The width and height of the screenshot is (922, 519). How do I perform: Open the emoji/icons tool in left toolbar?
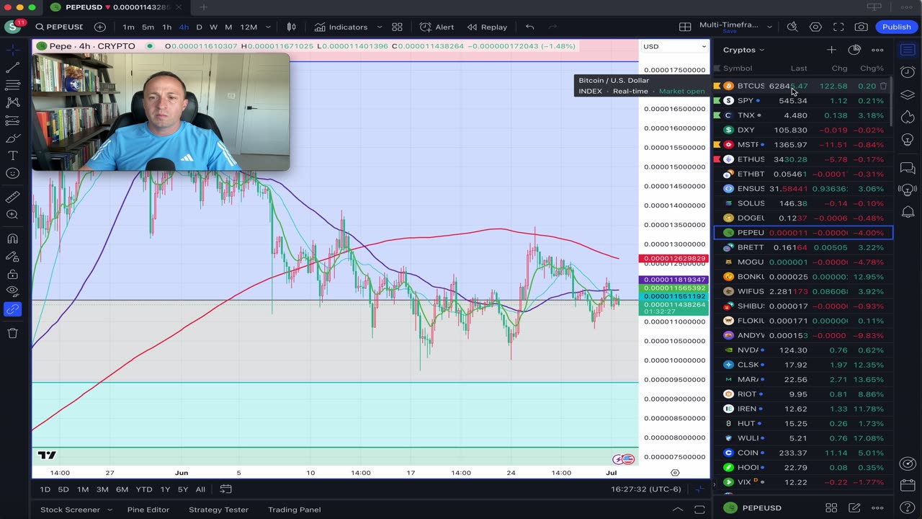[x=12, y=174]
